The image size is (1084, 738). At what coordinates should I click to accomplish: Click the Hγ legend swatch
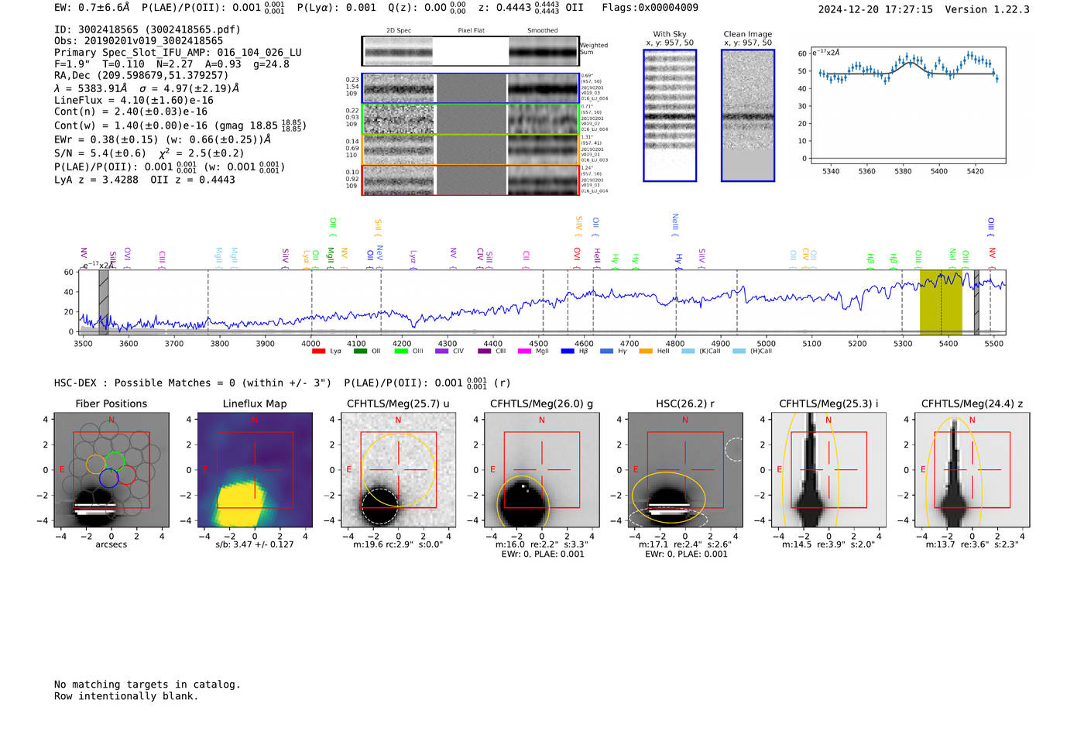606,352
